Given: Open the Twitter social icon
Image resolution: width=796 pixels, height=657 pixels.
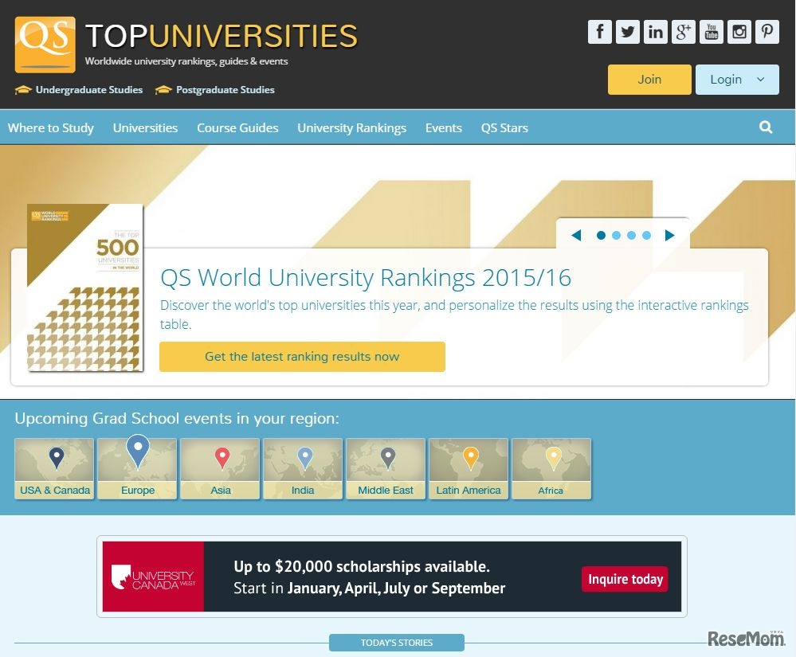Looking at the screenshot, I should click(627, 32).
